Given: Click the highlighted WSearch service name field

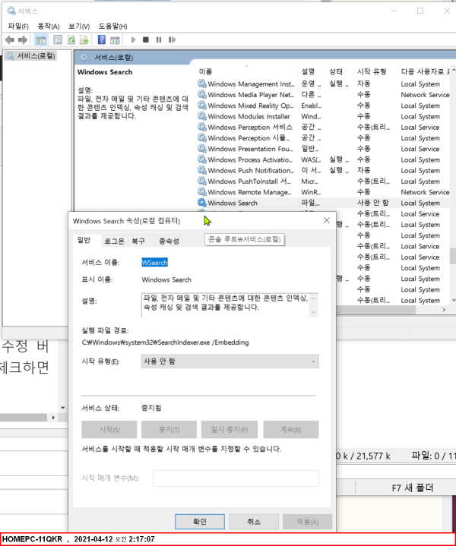Looking at the screenshot, I should coord(154,263).
